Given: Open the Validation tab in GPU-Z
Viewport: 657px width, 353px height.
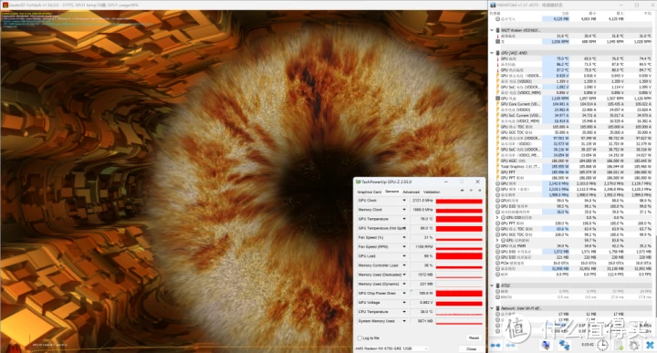Looking at the screenshot, I should coord(432,192).
